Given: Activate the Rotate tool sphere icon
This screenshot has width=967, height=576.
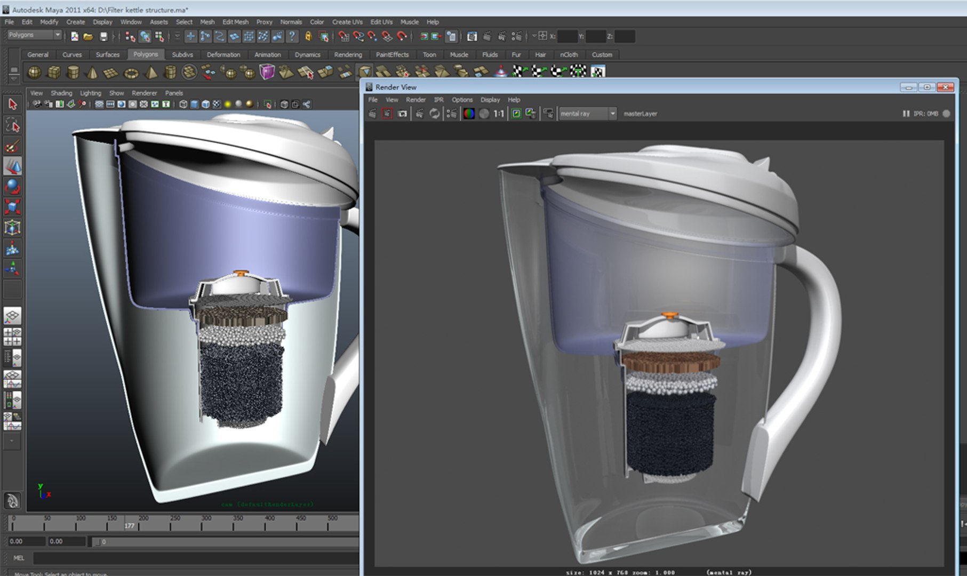Looking at the screenshot, I should [x=12, y=187].
